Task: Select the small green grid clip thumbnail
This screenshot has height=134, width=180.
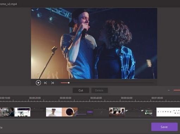Action: click(149, 112)
